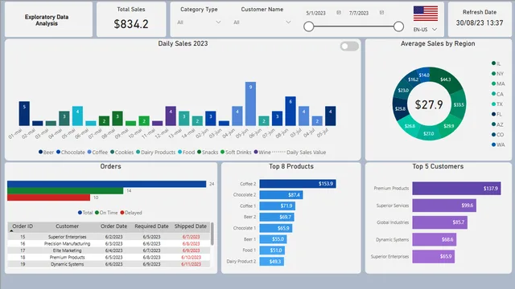Click the $33.5 donut segment

point(458,104)
